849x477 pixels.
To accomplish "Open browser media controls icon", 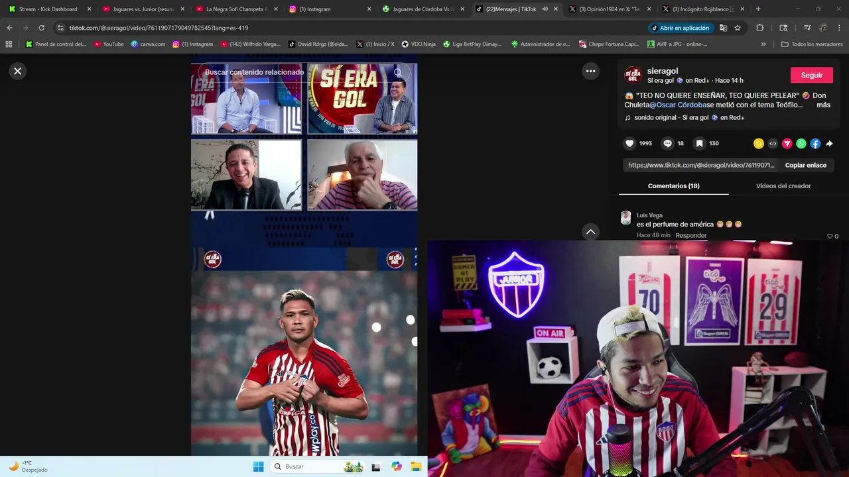I will [807, 28].
